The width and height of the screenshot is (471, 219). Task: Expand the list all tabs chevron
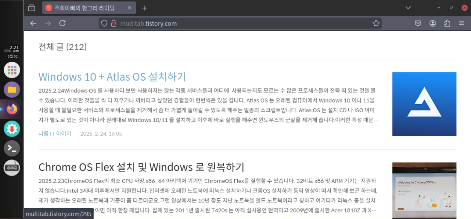[x=408, y=8]
